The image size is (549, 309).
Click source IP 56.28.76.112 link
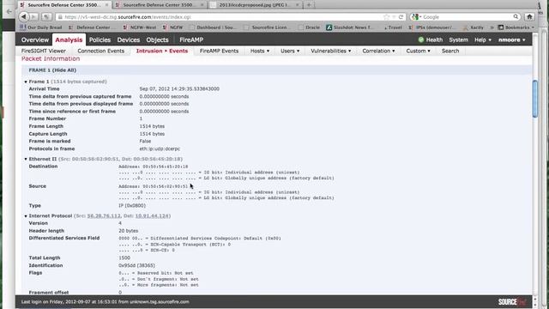pos(104,215)
